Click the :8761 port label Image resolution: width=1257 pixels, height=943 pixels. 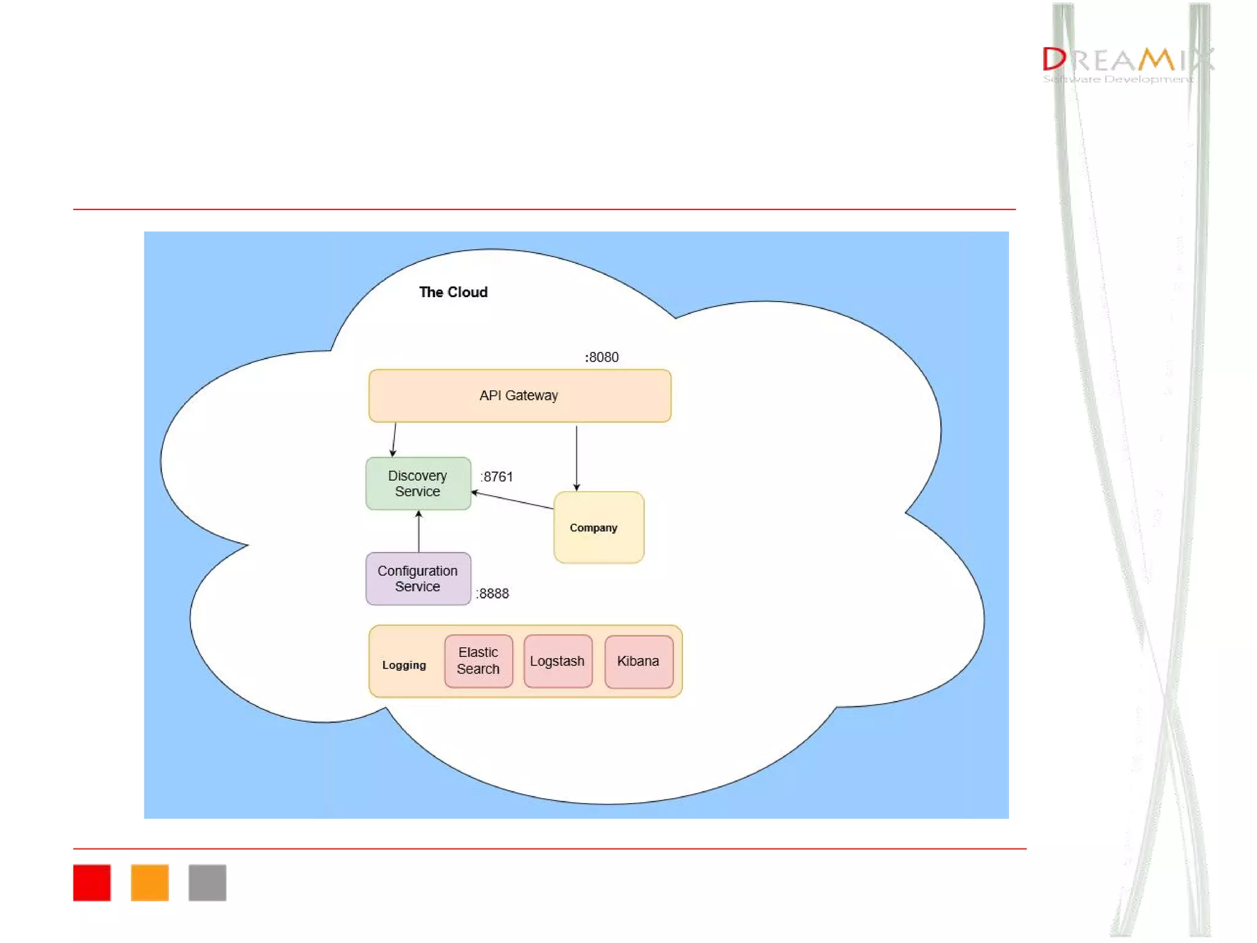pos(497,476)
